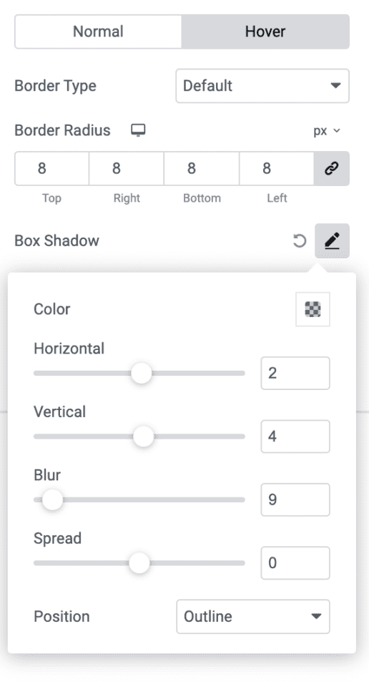
Task: Click the Spread slider handle
Action: [139, 563]
